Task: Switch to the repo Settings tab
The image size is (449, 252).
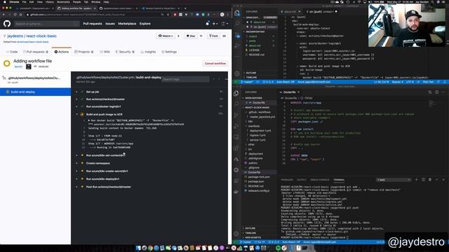Action: [169, 52]
